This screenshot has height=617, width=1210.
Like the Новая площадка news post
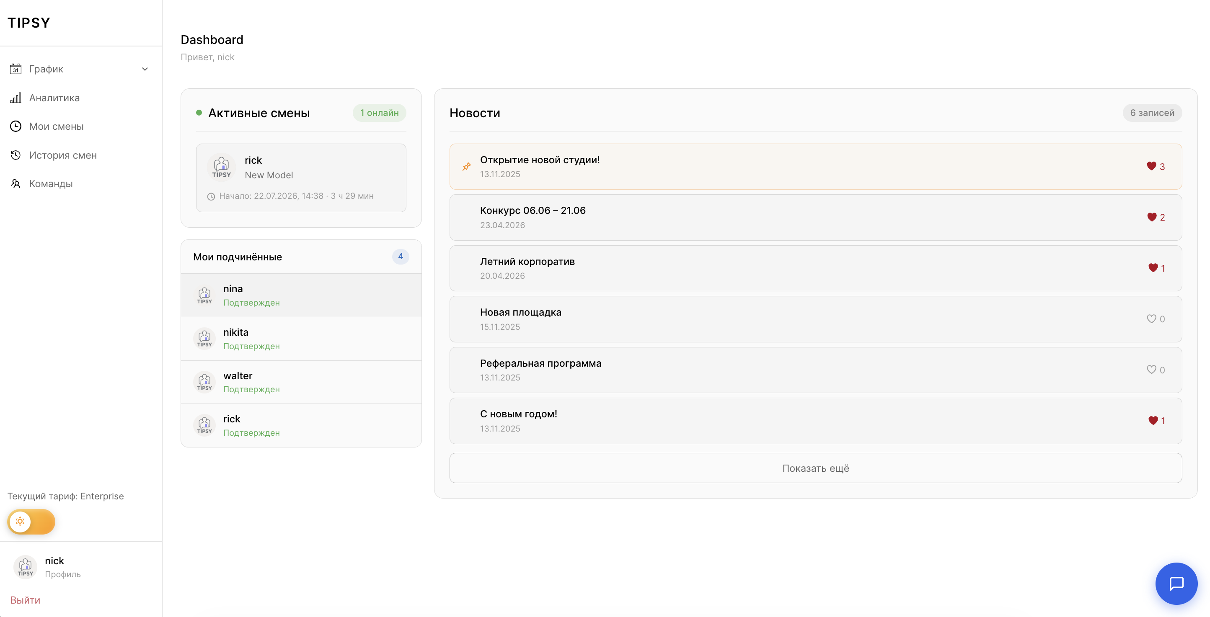pos(1151,319)
